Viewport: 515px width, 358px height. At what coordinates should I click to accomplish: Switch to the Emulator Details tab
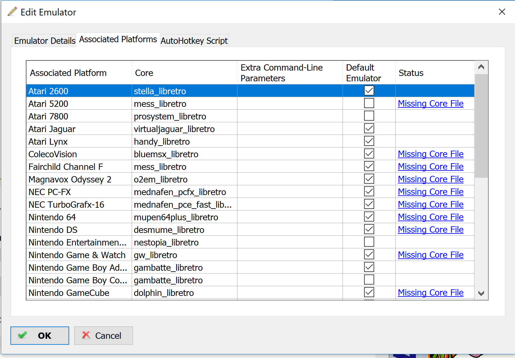pos(45,41)
